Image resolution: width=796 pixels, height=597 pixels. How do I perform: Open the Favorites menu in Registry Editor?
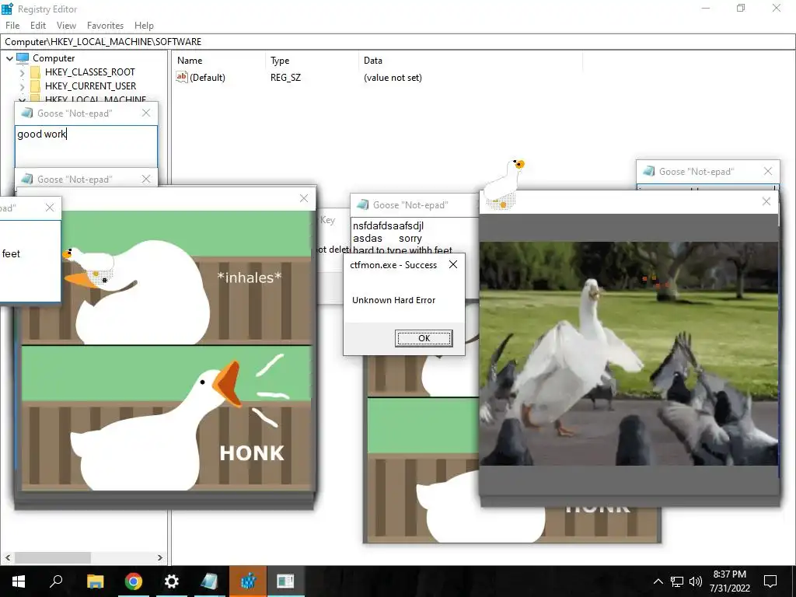pyautogui.click(x=105, y=26)
